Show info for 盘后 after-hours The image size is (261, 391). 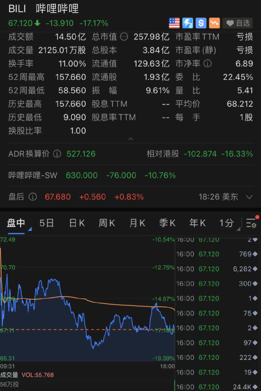coord(33,197)
